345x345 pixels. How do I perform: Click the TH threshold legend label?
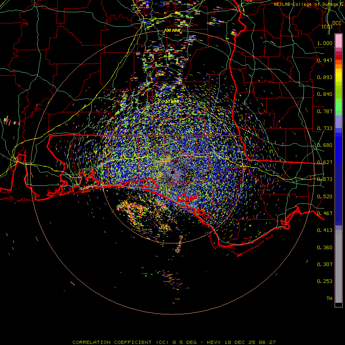(329, 299)
